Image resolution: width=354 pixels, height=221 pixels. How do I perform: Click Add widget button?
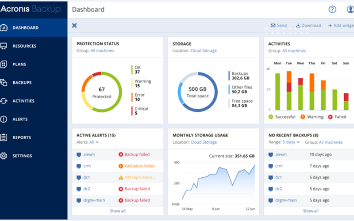tap(341, 26)
